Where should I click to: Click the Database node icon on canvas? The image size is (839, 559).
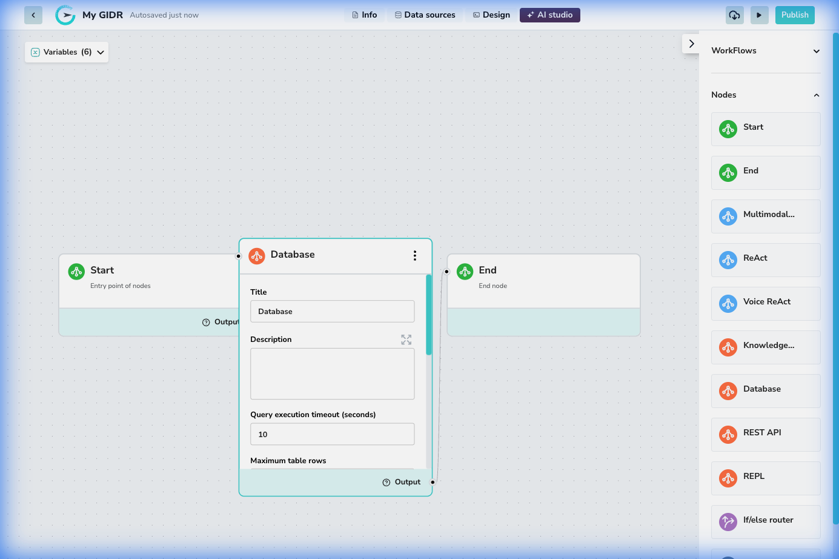pyautogui.click(x=257, y=256)
